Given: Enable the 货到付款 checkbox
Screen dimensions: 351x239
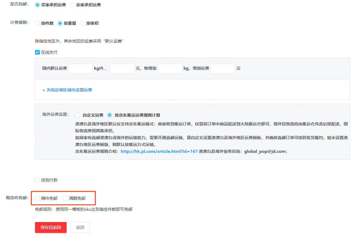Looking at the screenshot, I should [x=37, y=180].
